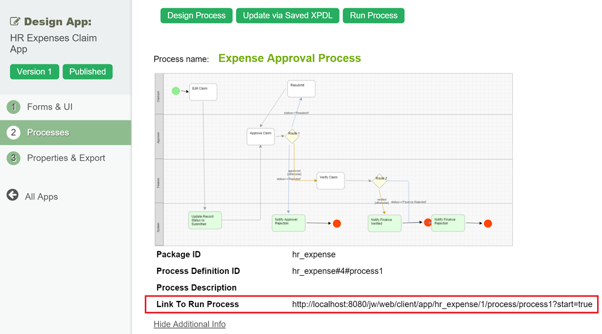Select the Verify Claim activity box
Image resolution: width=602 pixels, height=334 pixels.
(330, 181)
